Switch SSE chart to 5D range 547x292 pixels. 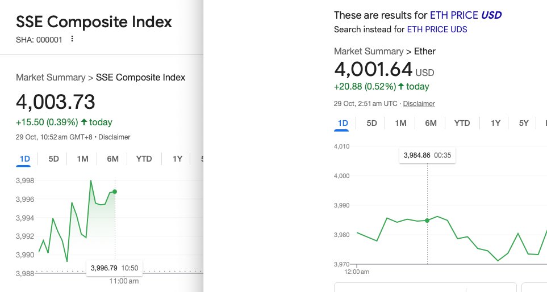tap(53, 159)
